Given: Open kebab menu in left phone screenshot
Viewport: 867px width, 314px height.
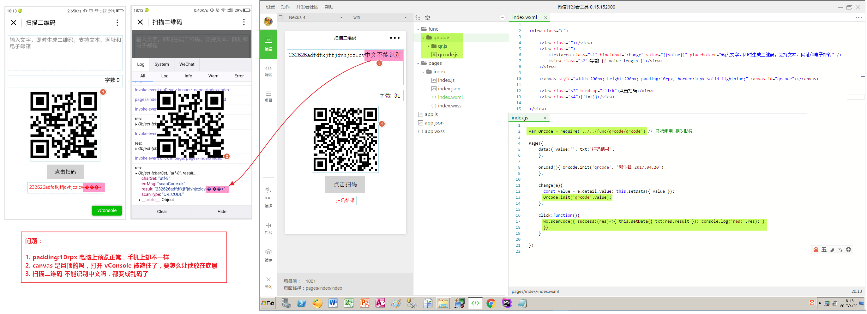Looking at the screenshot, I should click(117, 22).
